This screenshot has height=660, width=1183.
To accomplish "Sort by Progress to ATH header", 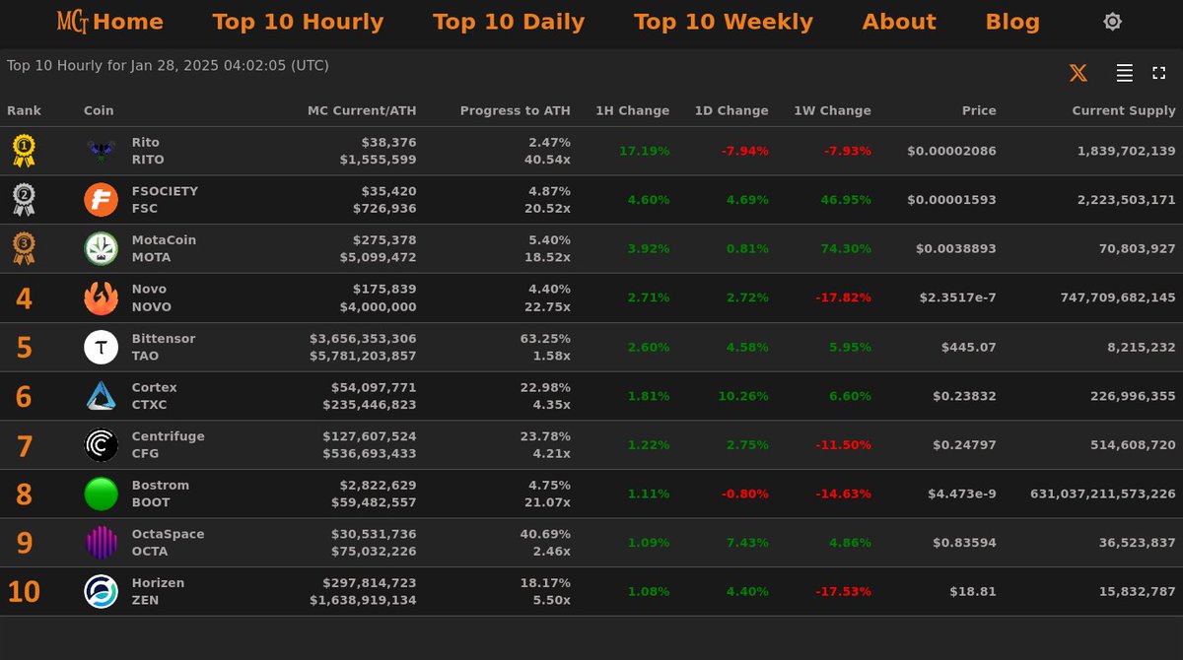I will 515,111.
